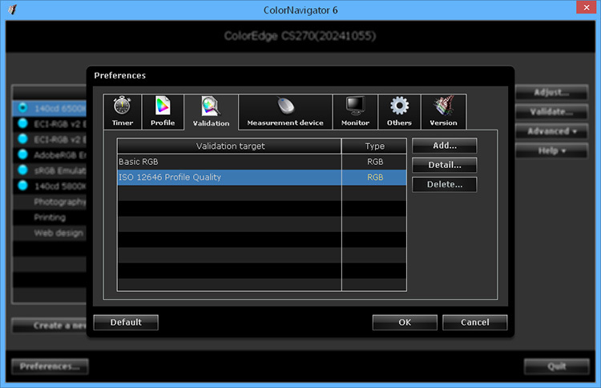Open the Others tab gear icon
Screen dimensions: 601x388
coord(399,106)
